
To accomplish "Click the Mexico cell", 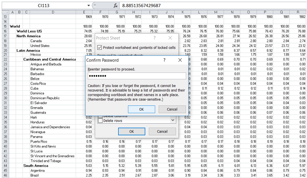I will (x=36, y=55).
